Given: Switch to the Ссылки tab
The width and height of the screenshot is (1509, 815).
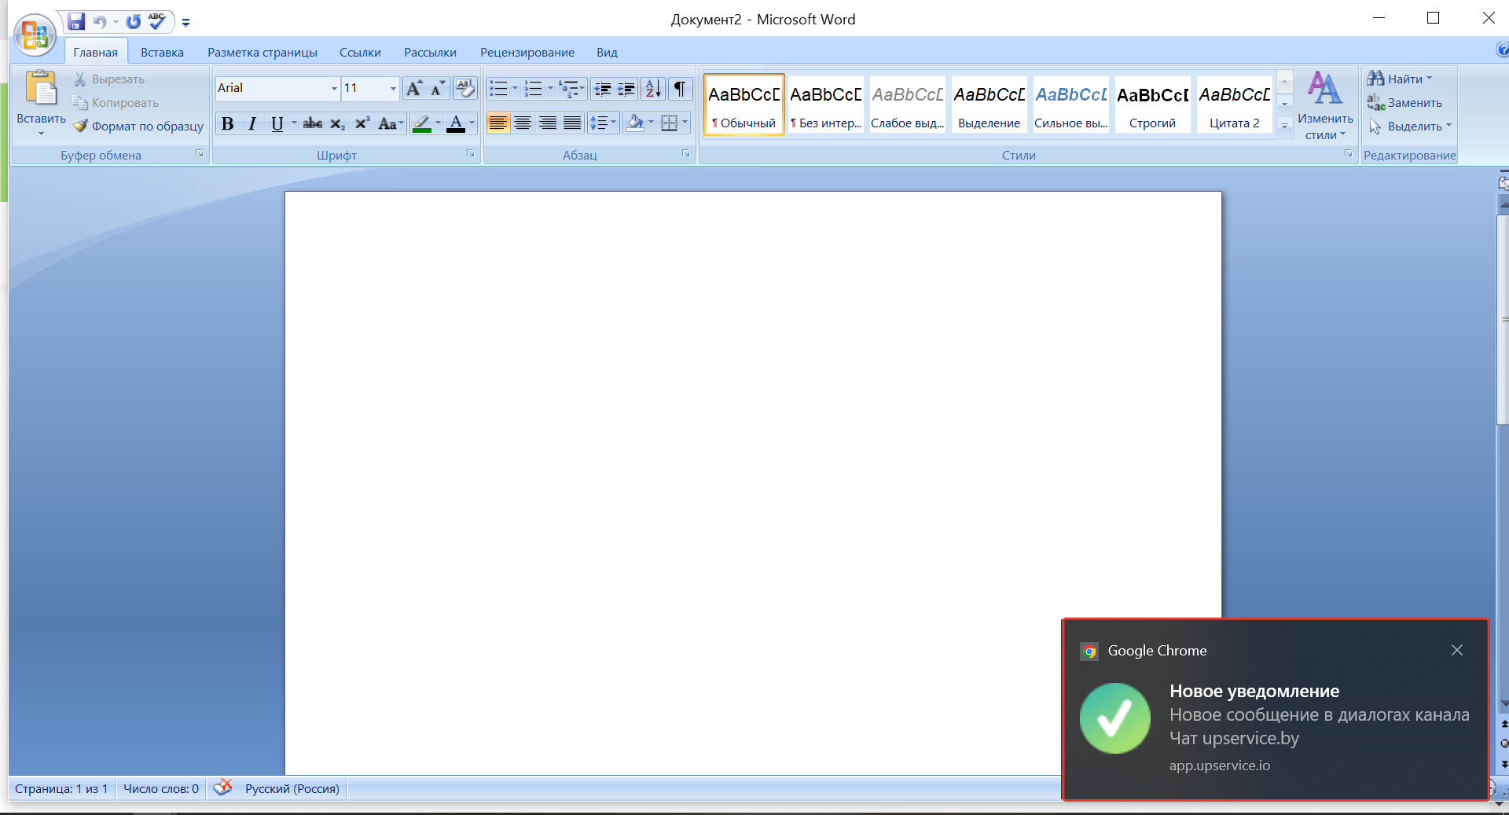Looking at the screenshot, I should tap(360, 53).
